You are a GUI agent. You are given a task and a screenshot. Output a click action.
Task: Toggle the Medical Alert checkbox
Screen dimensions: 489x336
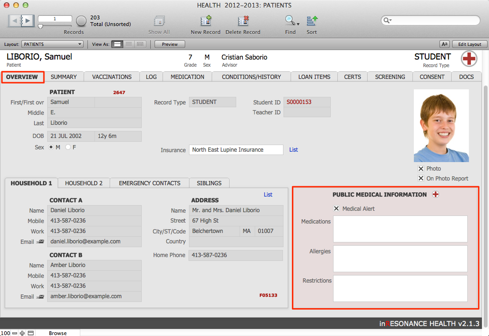336,208
